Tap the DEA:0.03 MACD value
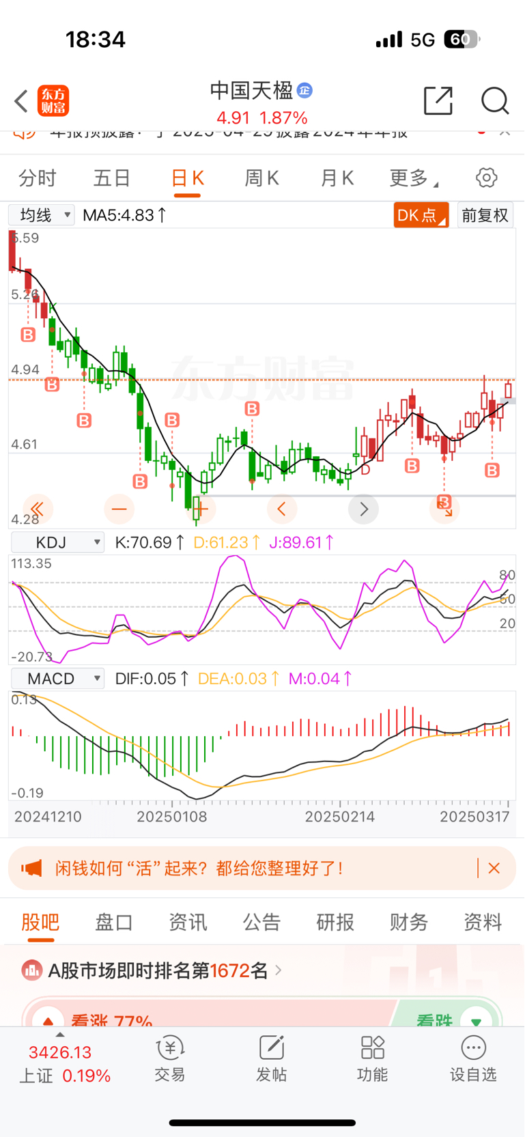Screen dimensions: 525x1137 238,678
